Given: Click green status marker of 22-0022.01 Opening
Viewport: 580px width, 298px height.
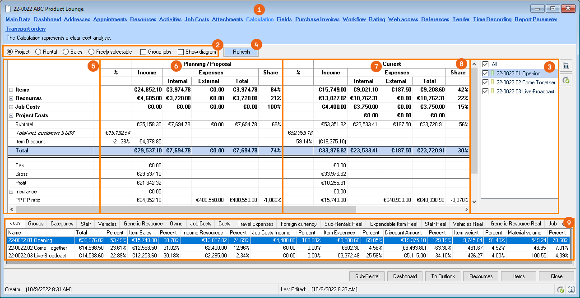Looking at the screenshot, I should 493,73.
